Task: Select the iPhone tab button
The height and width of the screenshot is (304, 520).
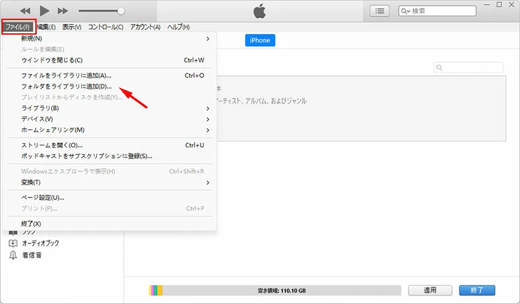Action: tap(260, 40)
